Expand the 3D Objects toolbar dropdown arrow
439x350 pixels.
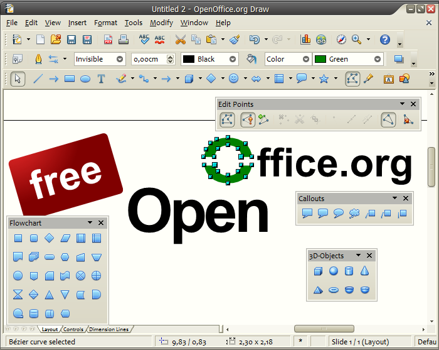(x=358, y=255)
